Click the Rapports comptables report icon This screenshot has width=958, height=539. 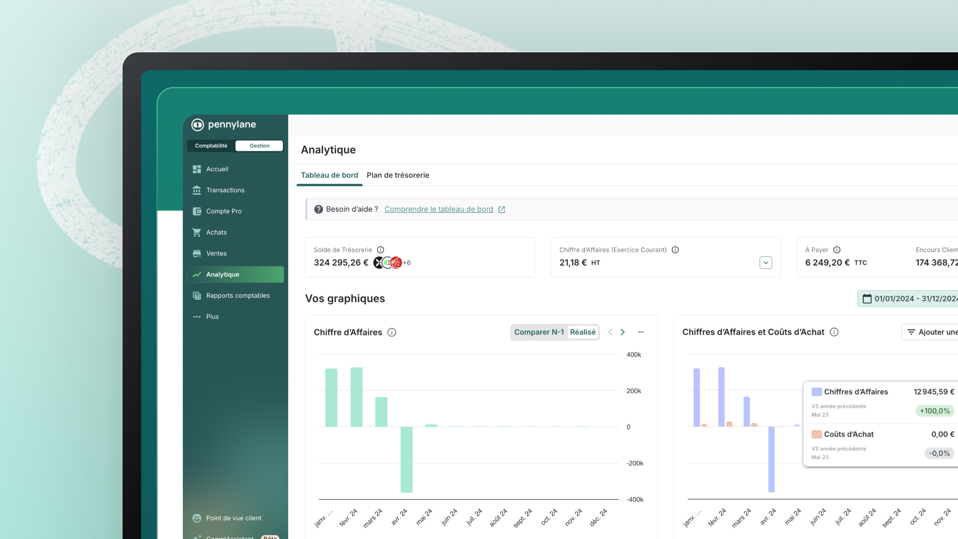(x=197, y=296)
